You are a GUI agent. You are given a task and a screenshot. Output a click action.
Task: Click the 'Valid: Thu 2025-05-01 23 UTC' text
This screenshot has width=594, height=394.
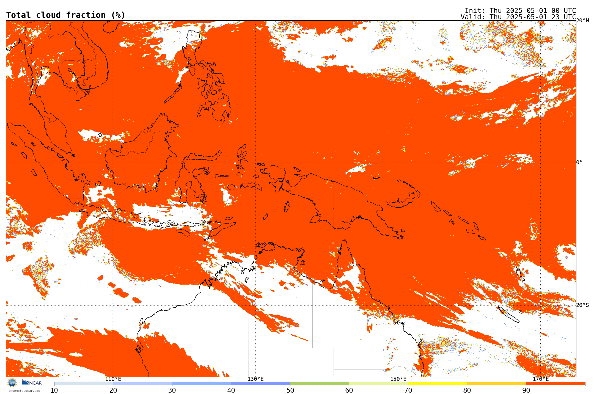click(x=518, y=17)
